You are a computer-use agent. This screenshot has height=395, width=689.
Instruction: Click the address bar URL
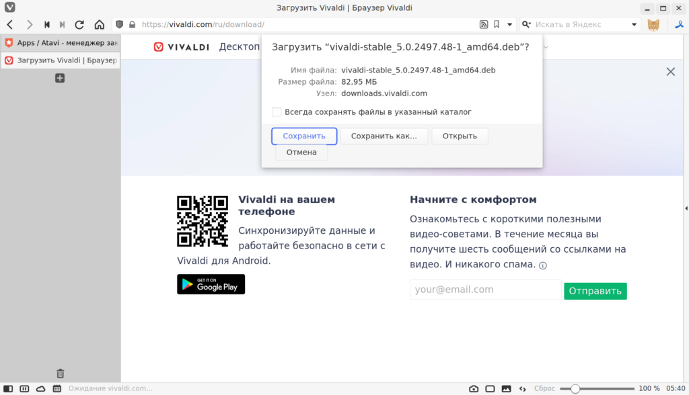[203, 25]
